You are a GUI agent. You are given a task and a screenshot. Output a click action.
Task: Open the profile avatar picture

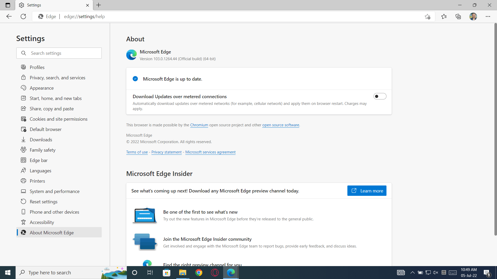[473, 17]
